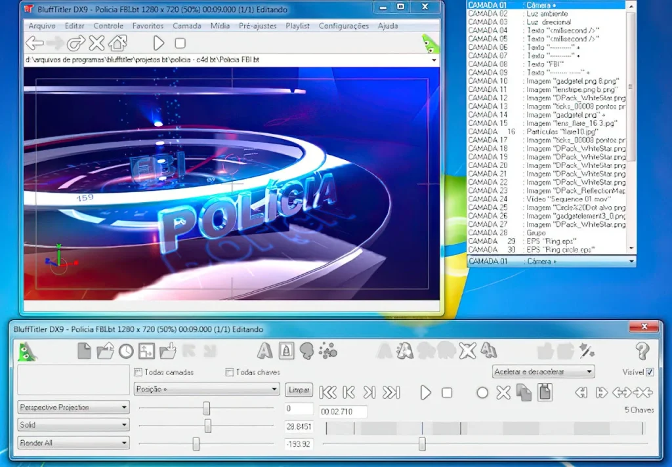Add a text layer with the A icon
672x467 pixels.
pyautogui.click(x=264, y=351)
